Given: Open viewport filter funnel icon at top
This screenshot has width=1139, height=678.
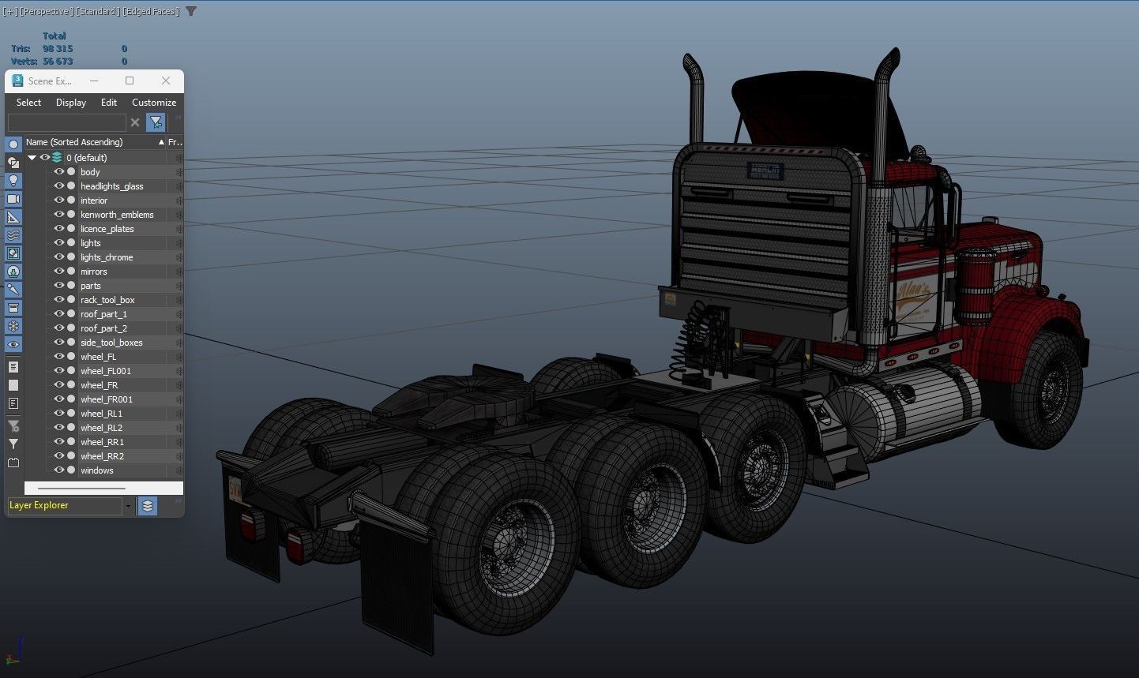Looking at the screenshot, I should coord(191,11).
